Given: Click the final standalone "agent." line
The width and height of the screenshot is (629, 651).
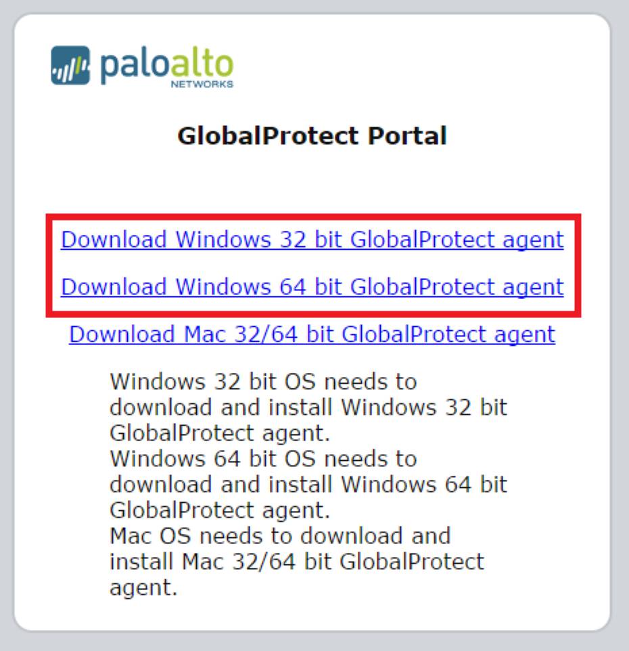Looking at the screenshot, I should tap(143, 588).
